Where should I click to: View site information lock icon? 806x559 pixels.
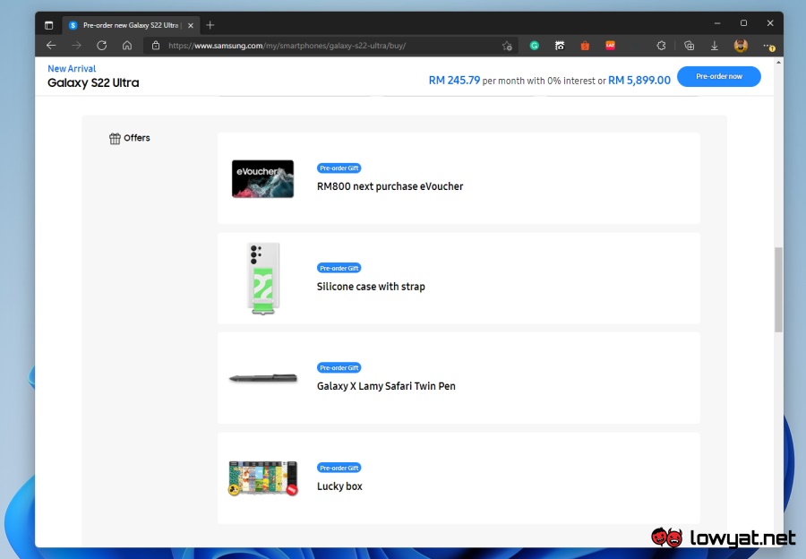[x=156, y=46]
